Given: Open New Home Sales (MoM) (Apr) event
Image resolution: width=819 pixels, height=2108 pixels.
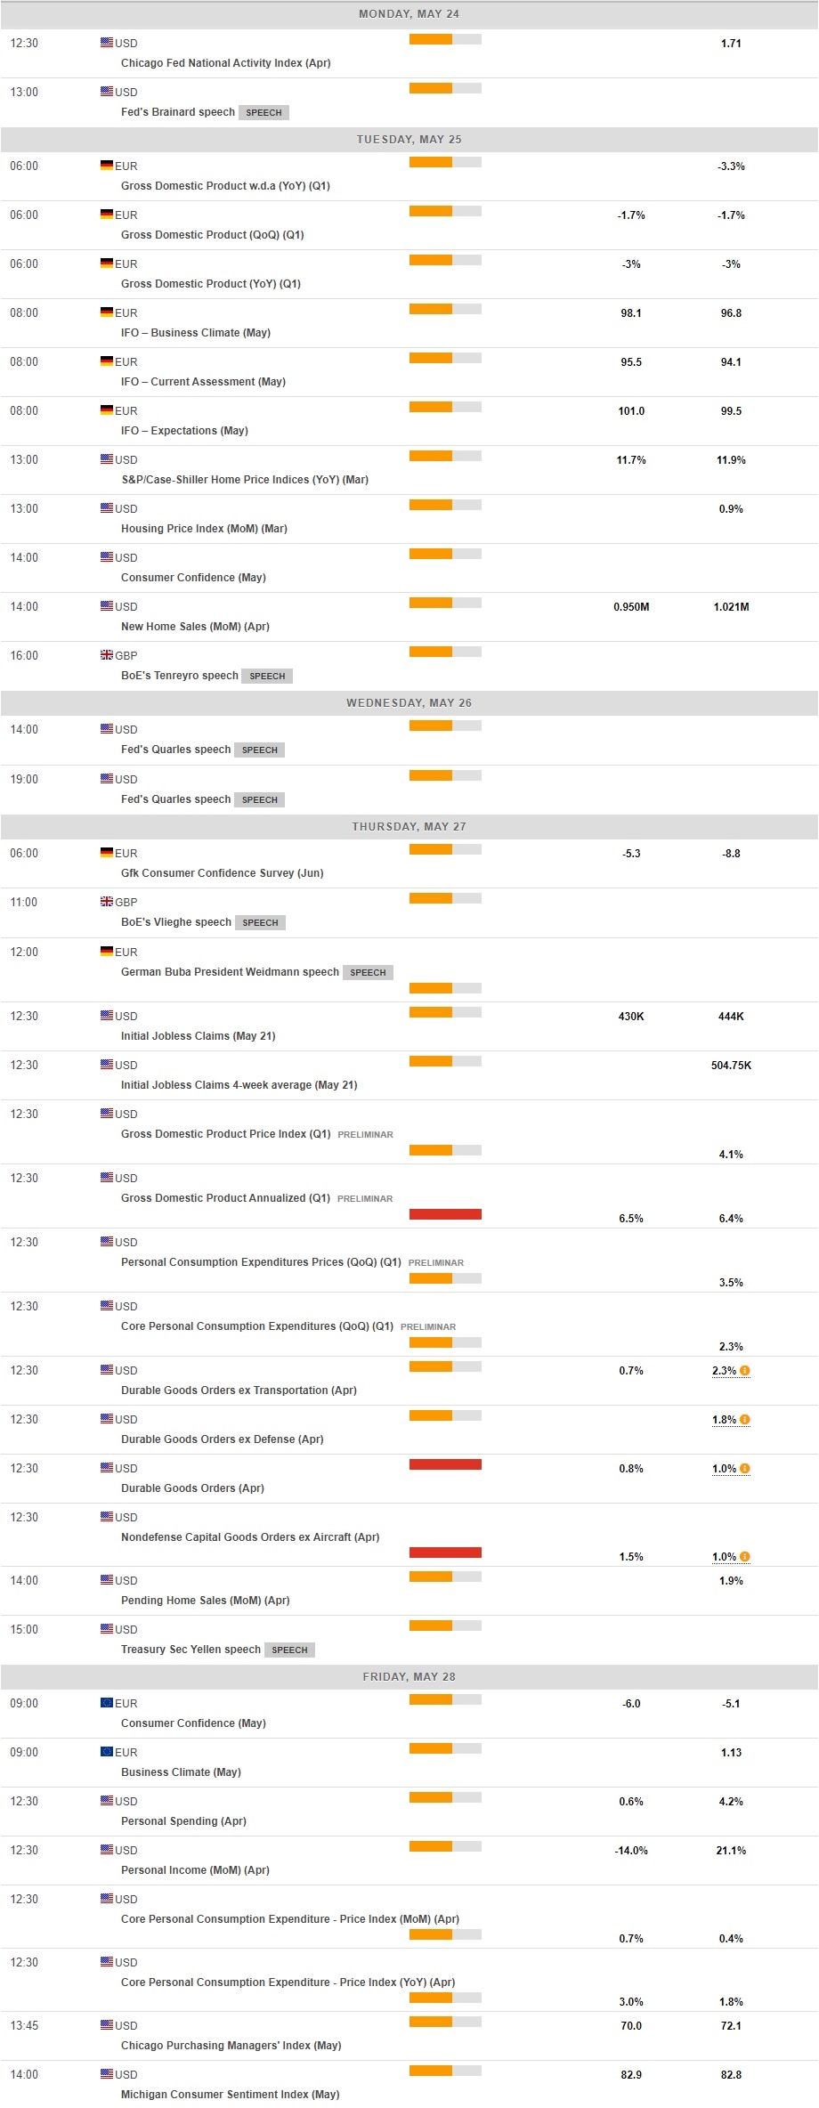Looking at the screenshot, I should (x=195, y=627).
